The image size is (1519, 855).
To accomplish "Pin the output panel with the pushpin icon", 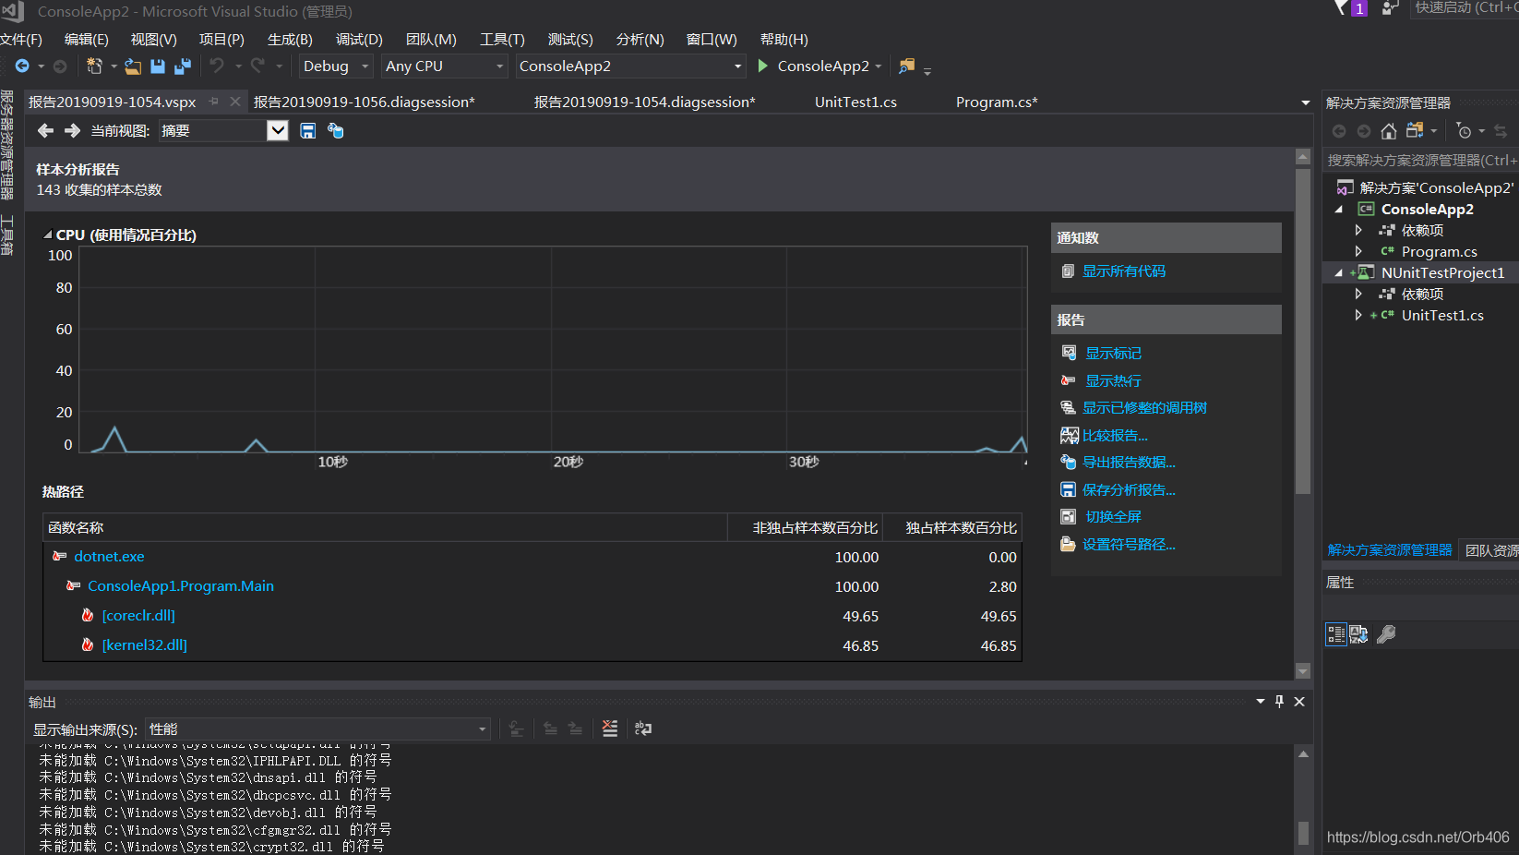I will point(1279,702).
